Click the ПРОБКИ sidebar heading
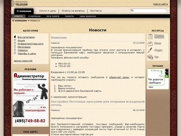Image resolution: width=181 pixels, height=136 pixels. pos(158,66)
